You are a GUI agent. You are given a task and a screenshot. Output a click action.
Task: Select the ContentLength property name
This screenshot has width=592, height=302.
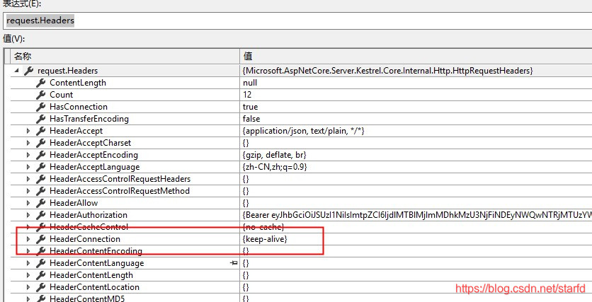[x=78, y=83]
